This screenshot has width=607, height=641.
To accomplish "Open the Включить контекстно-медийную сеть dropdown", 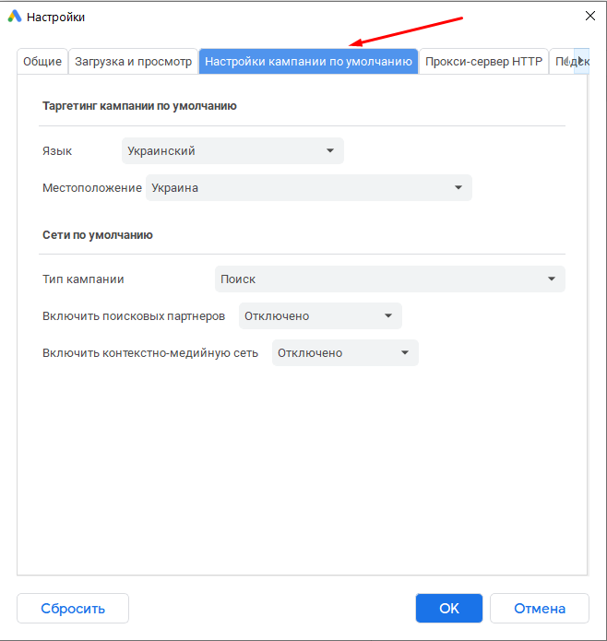I will coord(345,352).
